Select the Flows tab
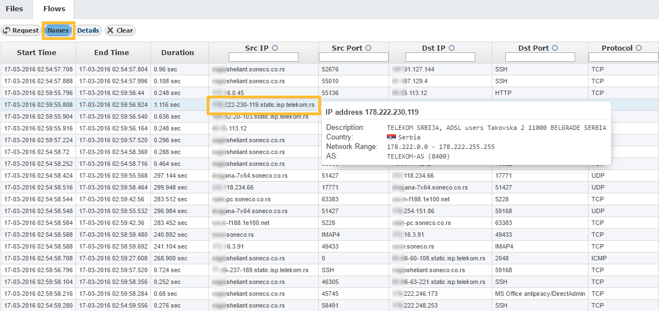The height and width of the screenshot is (311, 659). [x=54, y=9]
